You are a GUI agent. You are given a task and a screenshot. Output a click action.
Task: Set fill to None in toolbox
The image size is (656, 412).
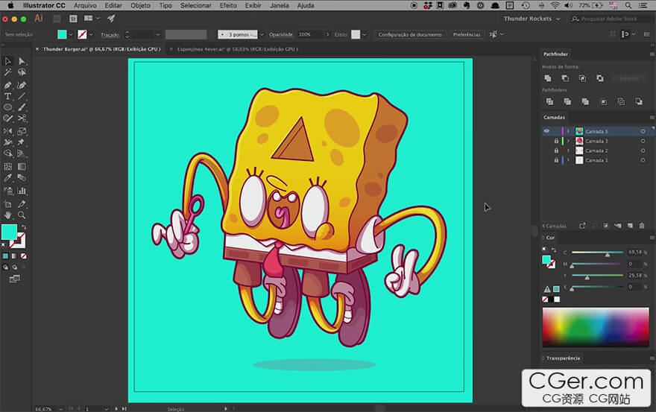tap(24, 256)
